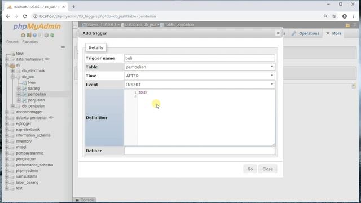Click the site info icon before localhost URL
The image size is (361, 203).
35,16
